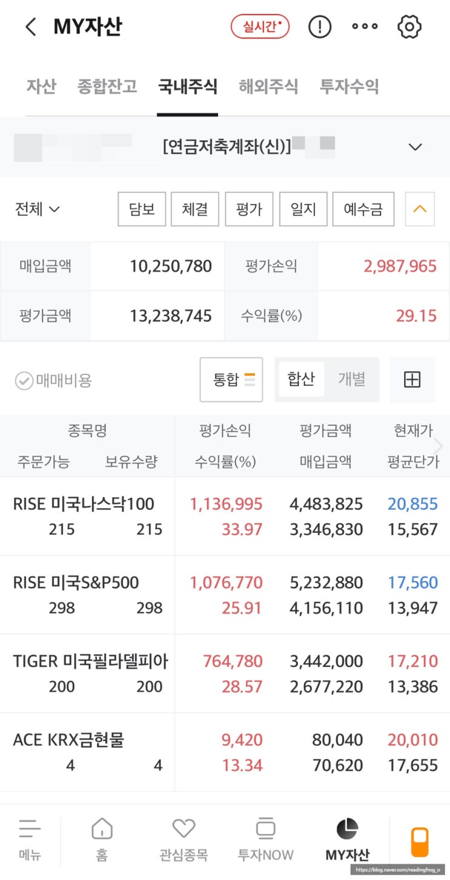The image size is (450, 880).
Task: Tap the grid expand table icon
Action: pos(412,380)
